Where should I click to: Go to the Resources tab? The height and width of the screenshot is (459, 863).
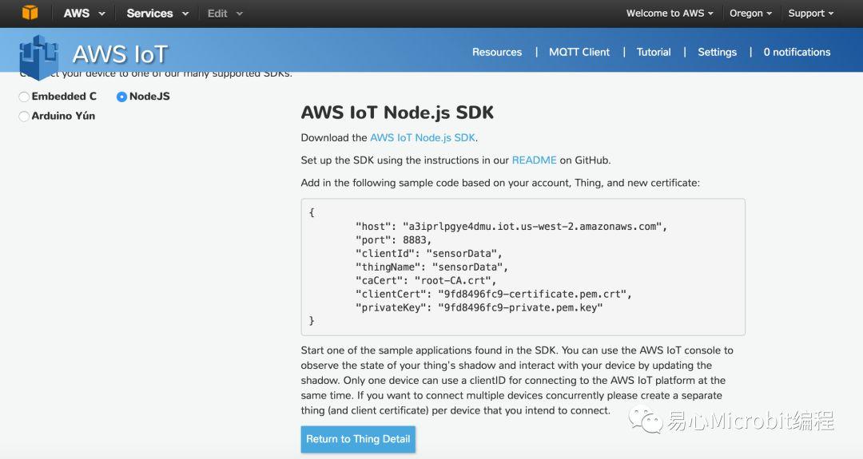coord(496,52)
